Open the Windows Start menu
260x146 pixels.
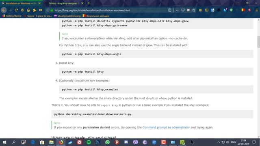coord(4,142)
